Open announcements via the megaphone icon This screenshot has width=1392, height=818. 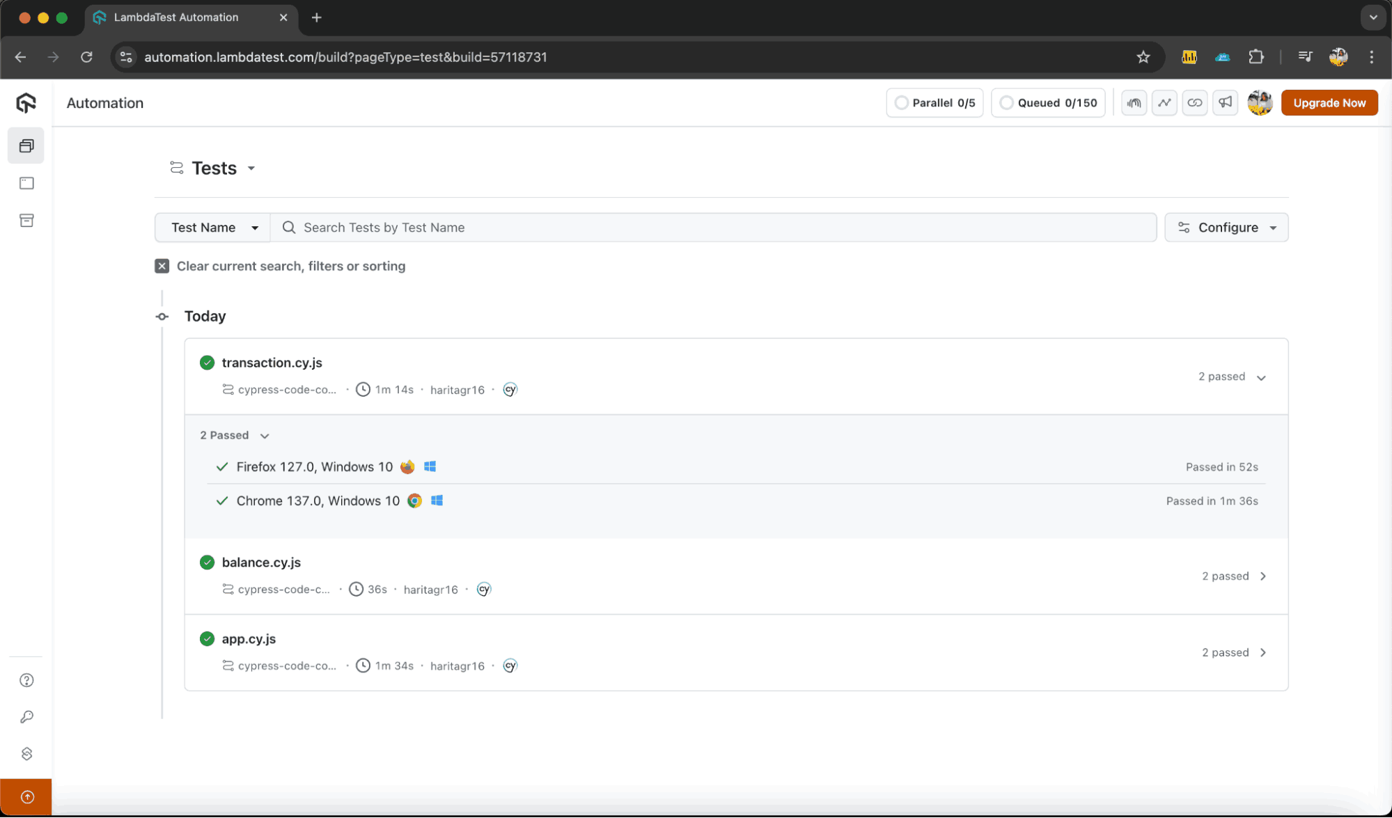tap(1225, 102)
